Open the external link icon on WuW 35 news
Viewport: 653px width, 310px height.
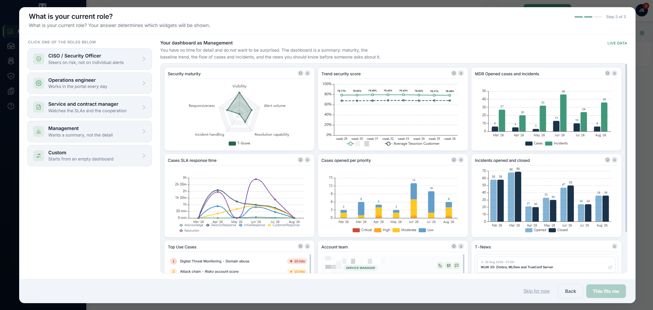coord(610,268)
